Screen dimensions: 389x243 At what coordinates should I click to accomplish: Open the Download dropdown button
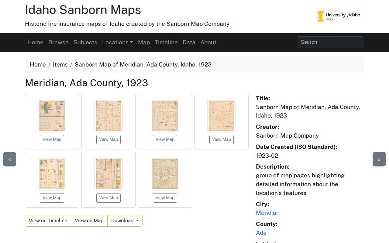point(125,221)
